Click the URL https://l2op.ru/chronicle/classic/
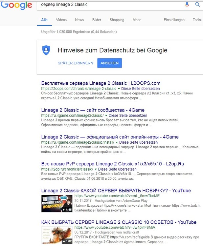The width and height of the screenshot is (203, 246). (x=67, y=169)
